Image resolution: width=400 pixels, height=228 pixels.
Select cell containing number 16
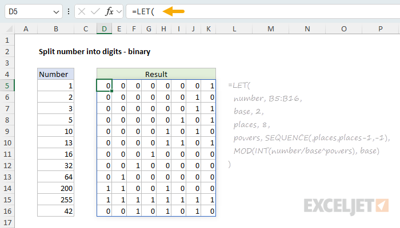(55, 154)
